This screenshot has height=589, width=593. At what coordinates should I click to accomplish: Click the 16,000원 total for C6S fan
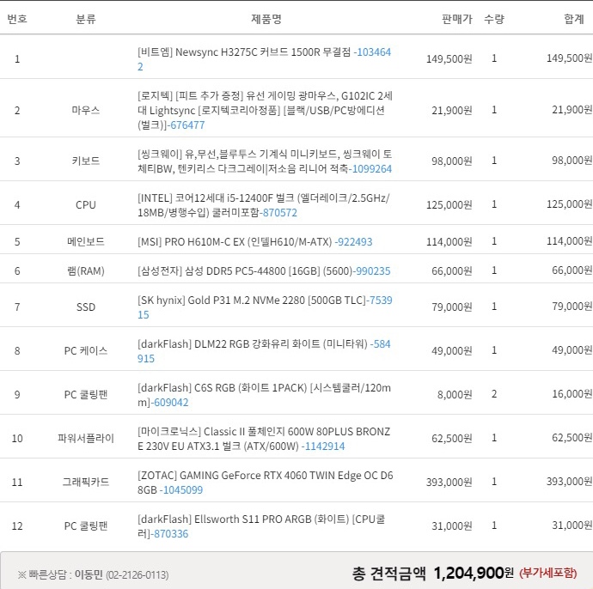[x=572, y=394]
